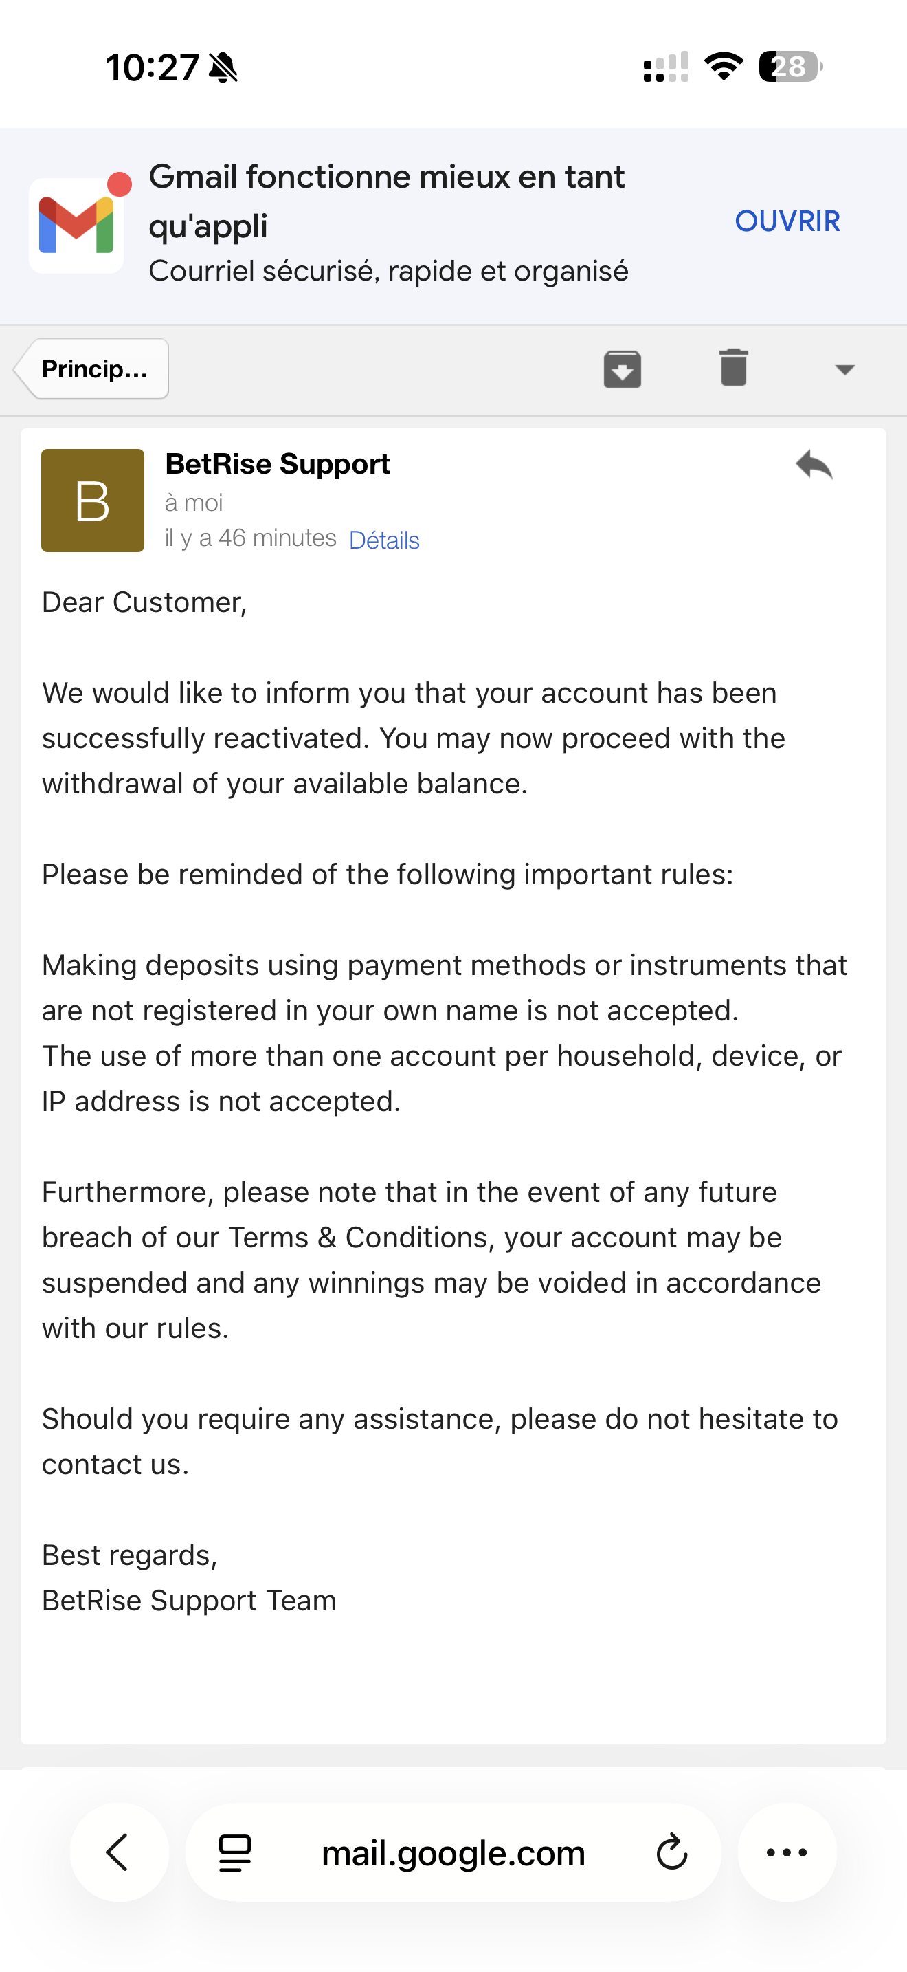Tap the mail.google.com address field
The image size is (907, 1972).
click(453, 1852)
